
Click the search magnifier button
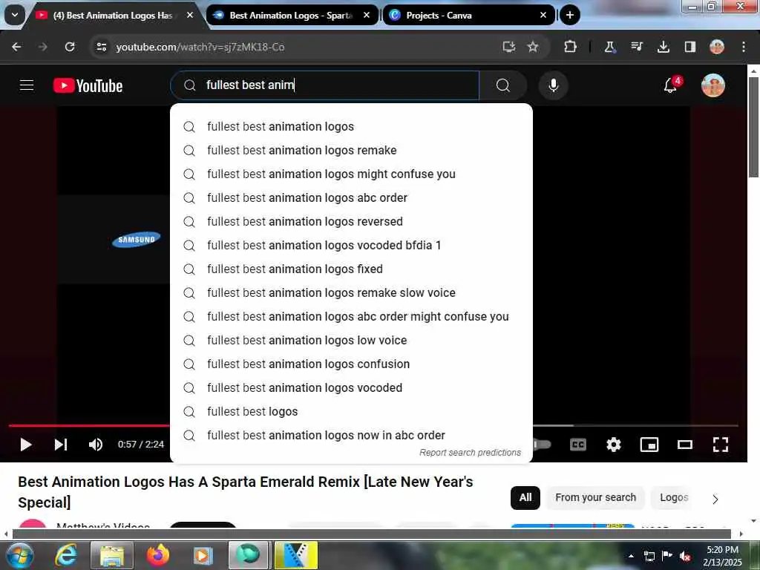click(503, 85)
